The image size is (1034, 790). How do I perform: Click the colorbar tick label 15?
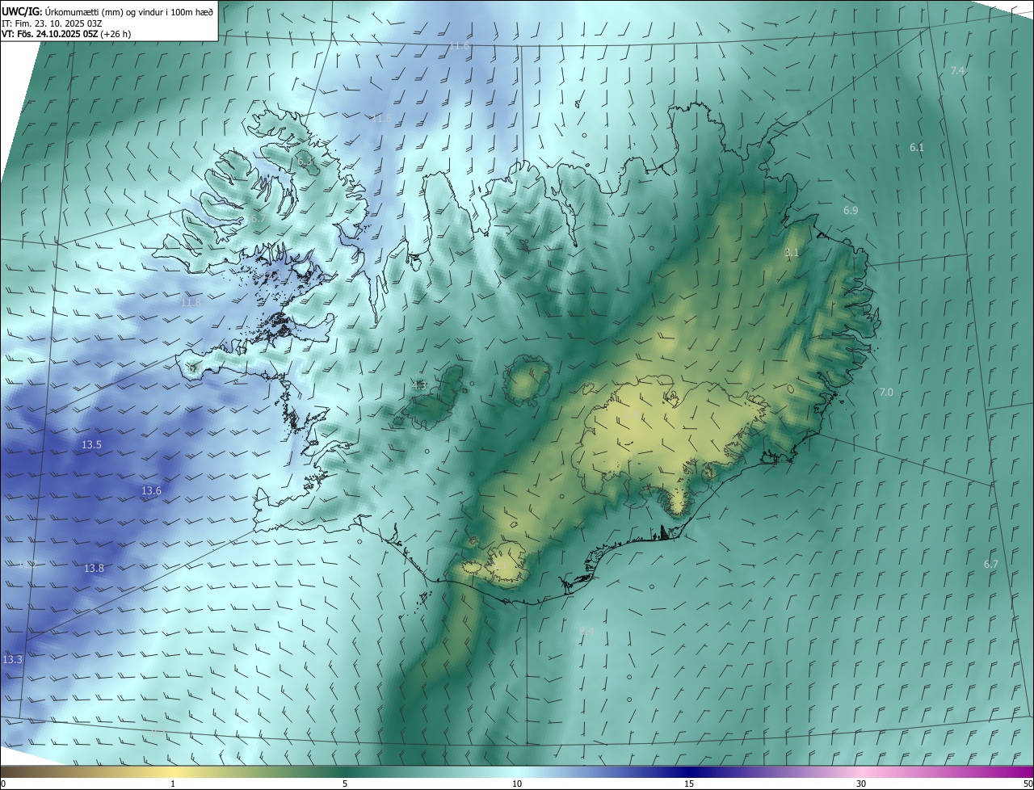coord(689,784)
